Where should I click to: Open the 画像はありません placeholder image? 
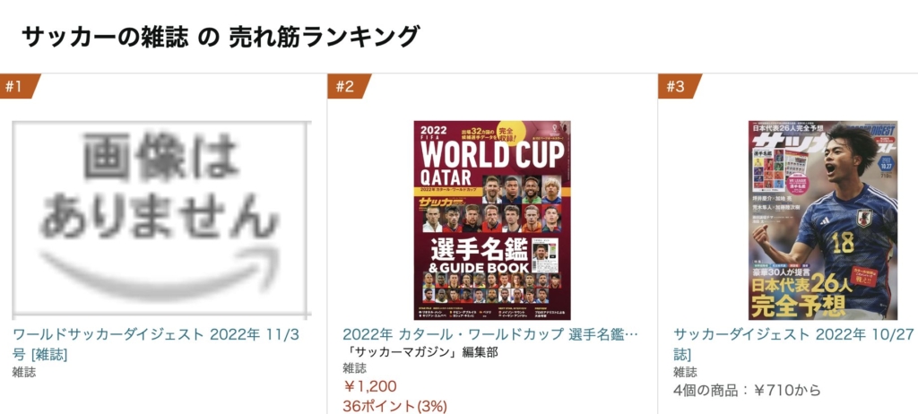coord(162,219)
